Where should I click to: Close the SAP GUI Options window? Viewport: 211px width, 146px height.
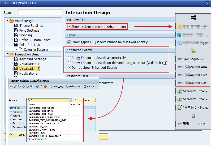coord(207,3)
